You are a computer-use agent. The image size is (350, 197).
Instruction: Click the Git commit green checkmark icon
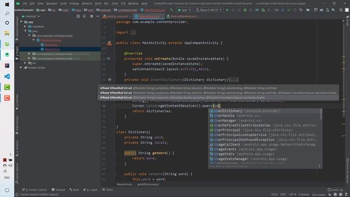(x=289, y=10)
